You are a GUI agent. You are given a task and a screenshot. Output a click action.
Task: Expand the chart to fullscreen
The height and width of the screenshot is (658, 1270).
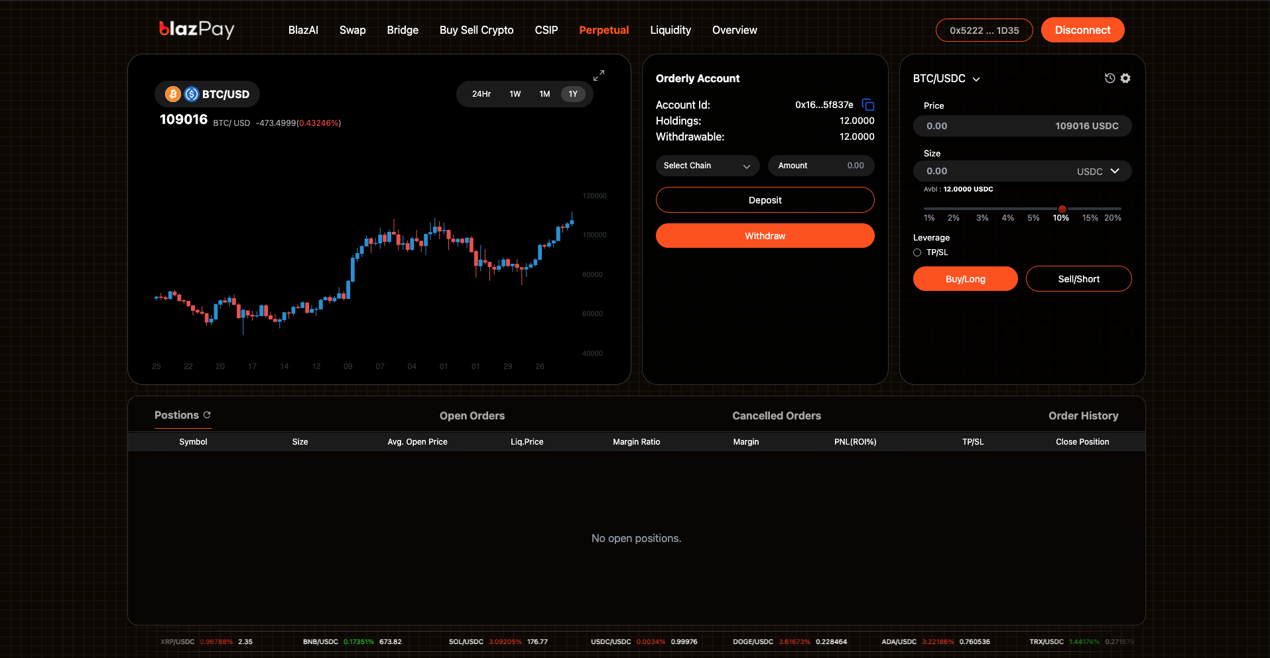[599, 76]
